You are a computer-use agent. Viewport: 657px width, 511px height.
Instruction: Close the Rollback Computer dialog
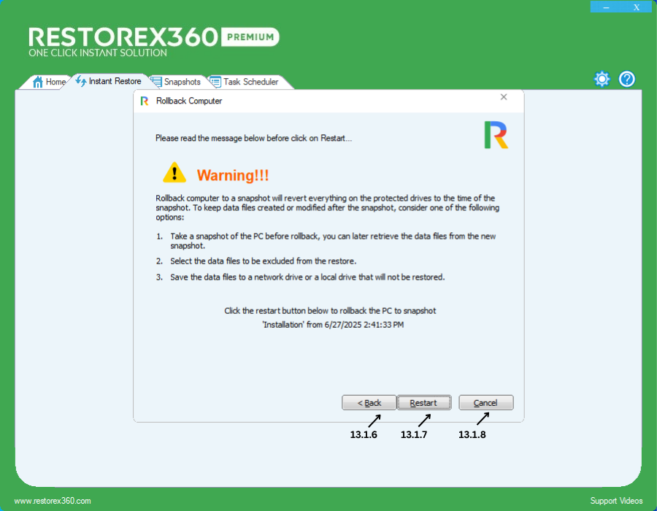[x=504, y=97]
